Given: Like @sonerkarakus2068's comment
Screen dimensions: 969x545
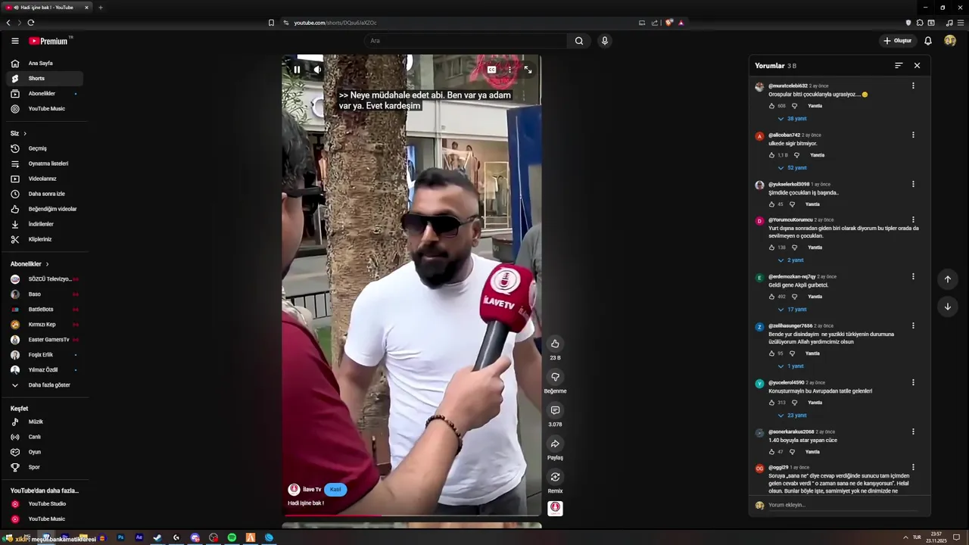Looking at the screenshot, I should (x=771, y=452).
